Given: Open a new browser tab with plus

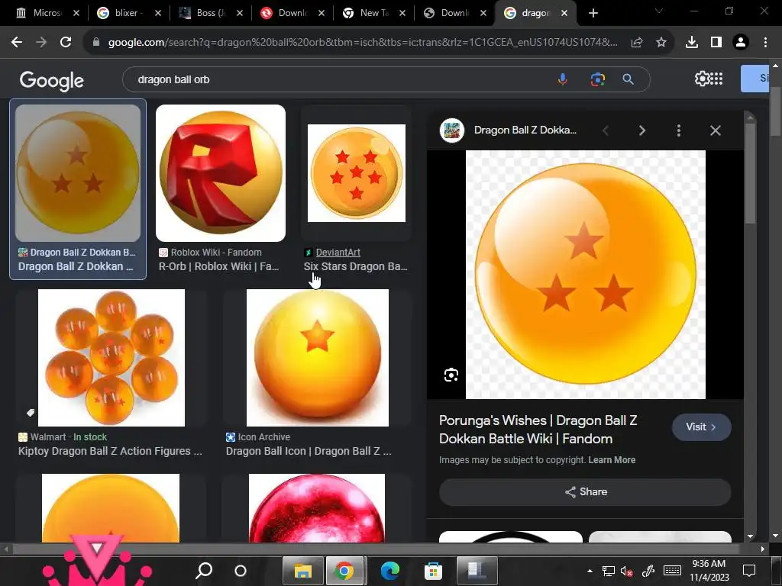Looking at the screenshot, I should tap(593, 13).
